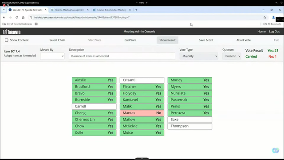This screenshot has height=160, width=284.
Task: Select the Cheng vote tile
Action: tap(94, 113)
